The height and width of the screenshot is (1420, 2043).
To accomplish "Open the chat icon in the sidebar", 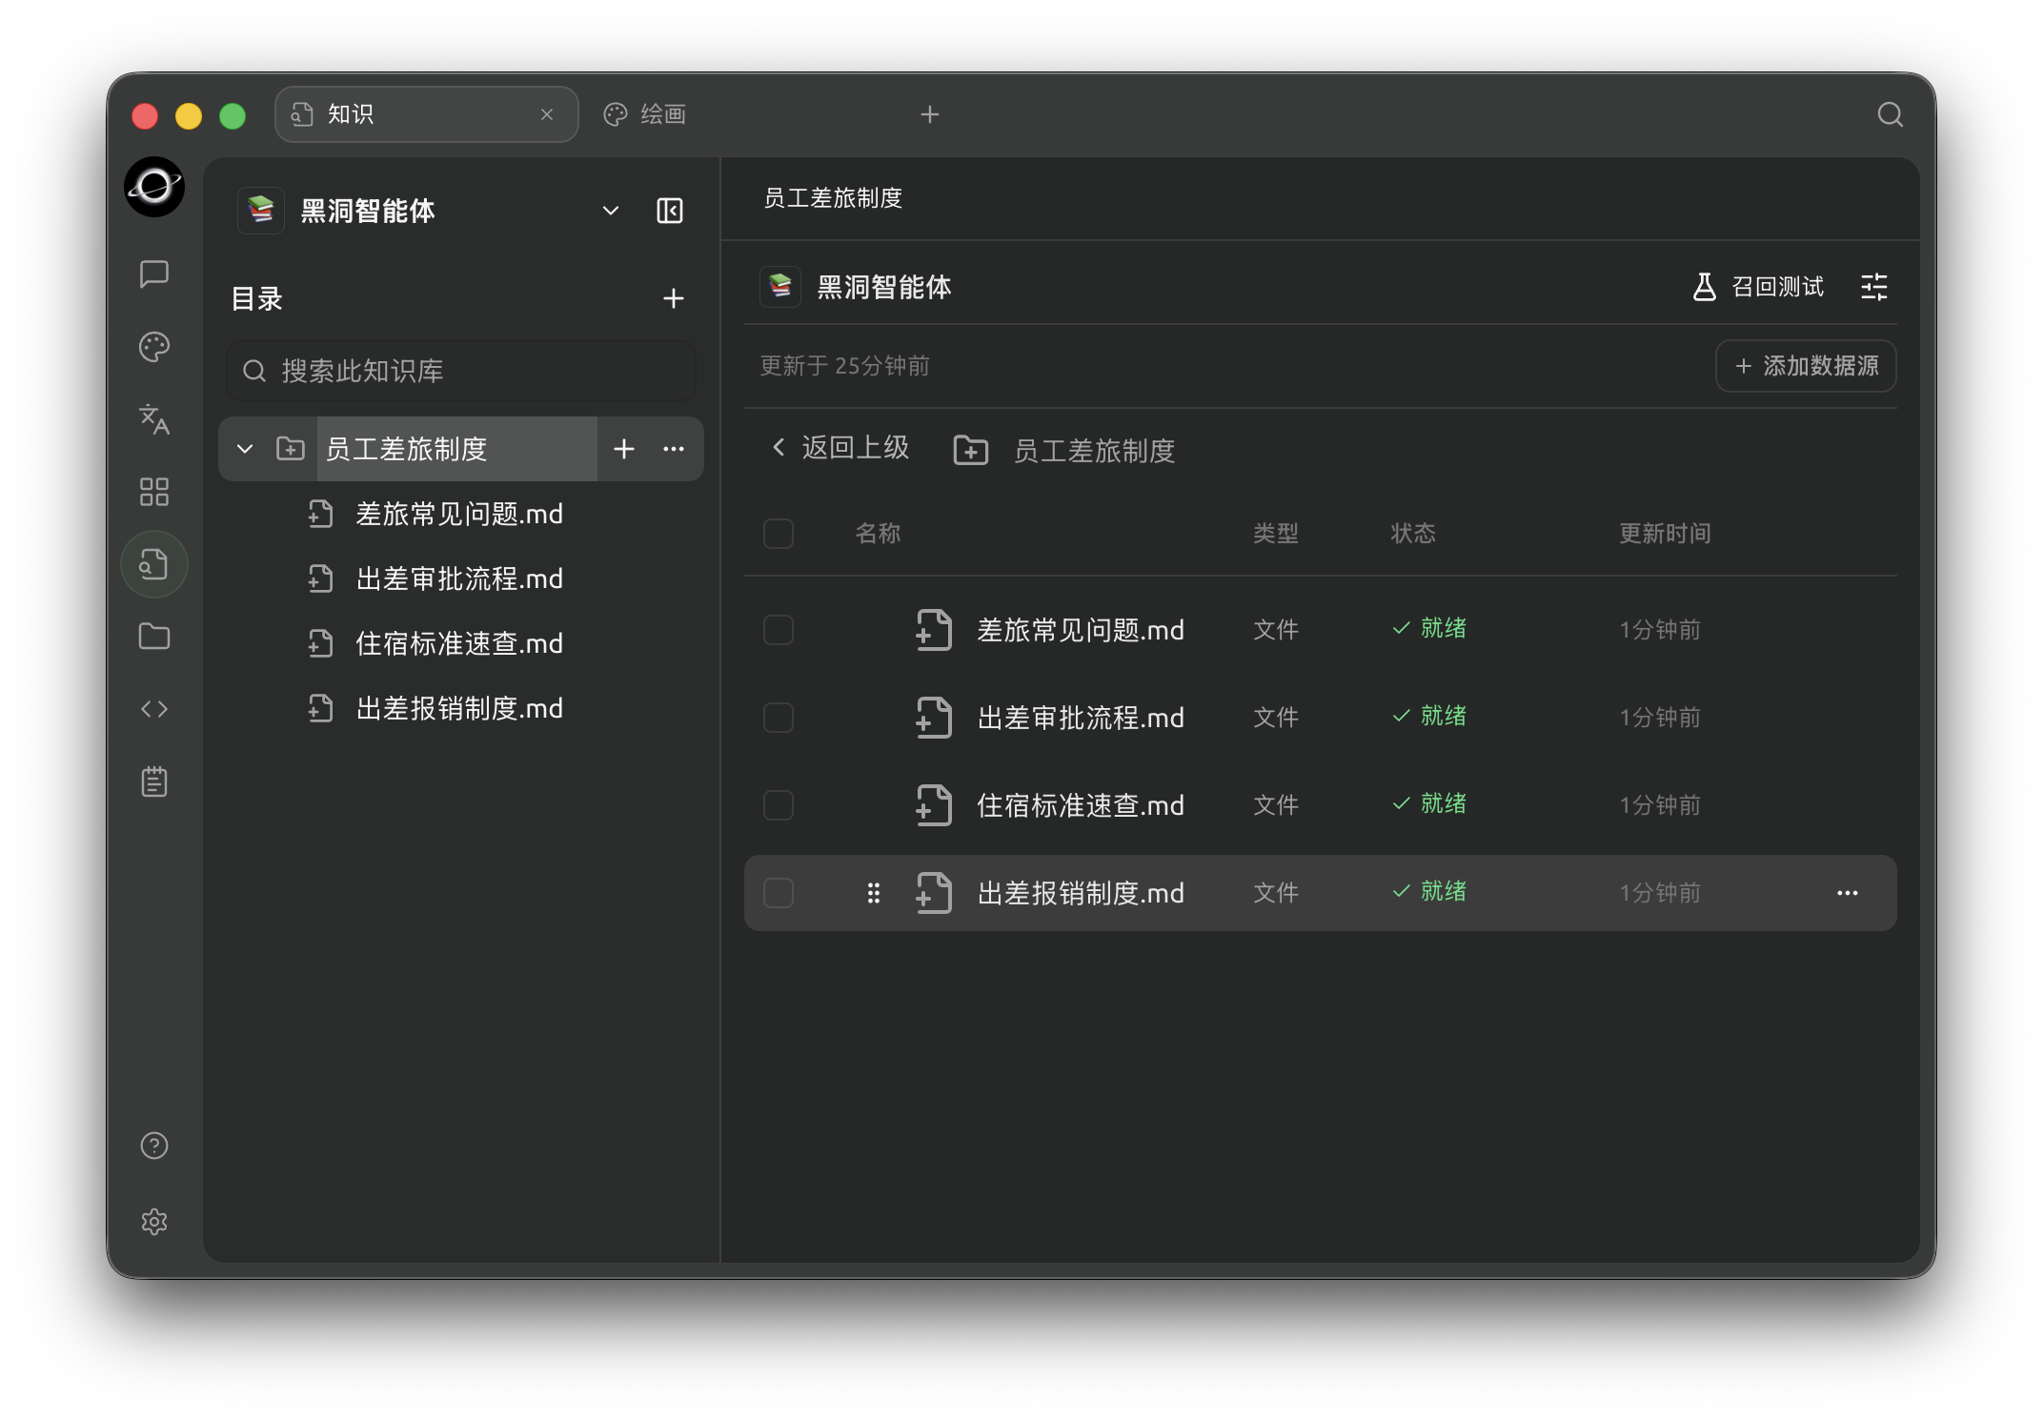I will coord(154,274).
